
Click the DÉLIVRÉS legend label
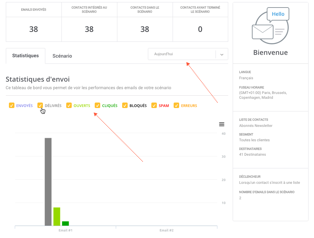pyautogui.click(x=53, y=106)
